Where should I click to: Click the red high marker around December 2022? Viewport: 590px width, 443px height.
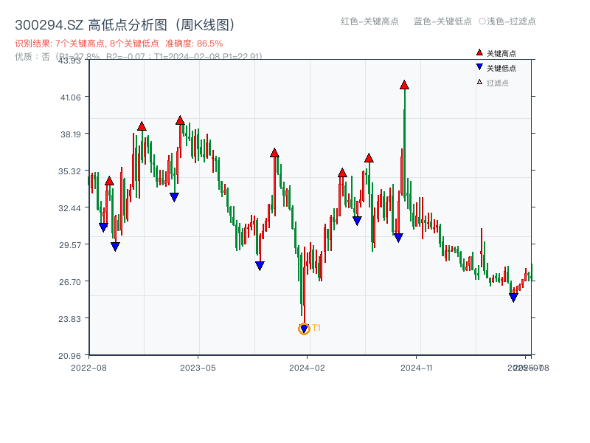[x=142, y=126]
